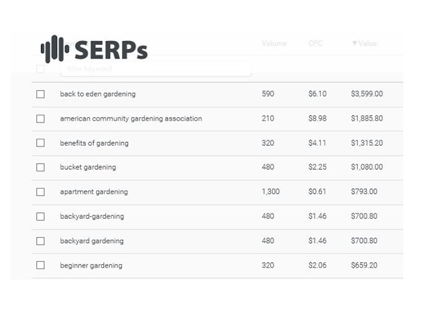This screenshot has height=318, width=424.
Task: Tick the beginner gardening checkbox
Action: [40, 266]
